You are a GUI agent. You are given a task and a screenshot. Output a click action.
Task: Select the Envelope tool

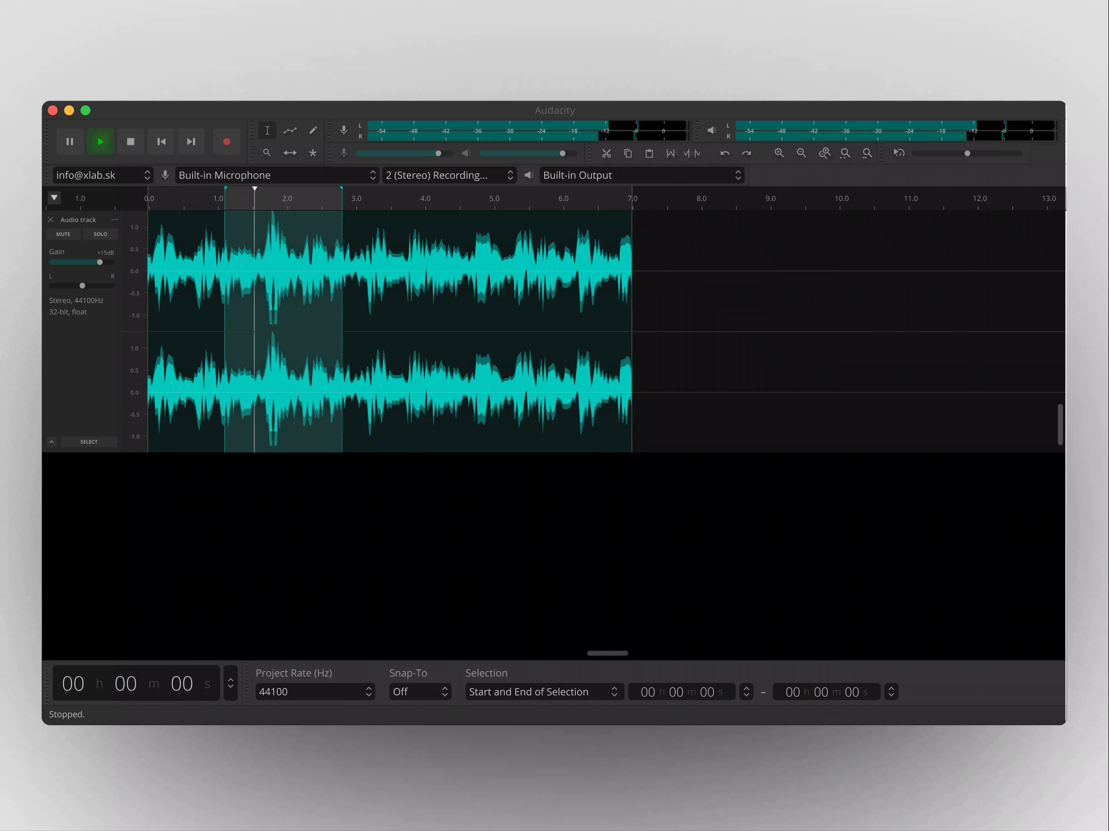(x=290, y=131)
